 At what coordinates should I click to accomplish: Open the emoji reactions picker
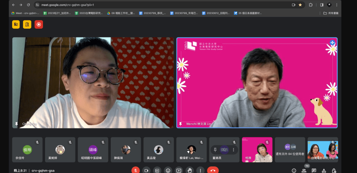[168, 170]
